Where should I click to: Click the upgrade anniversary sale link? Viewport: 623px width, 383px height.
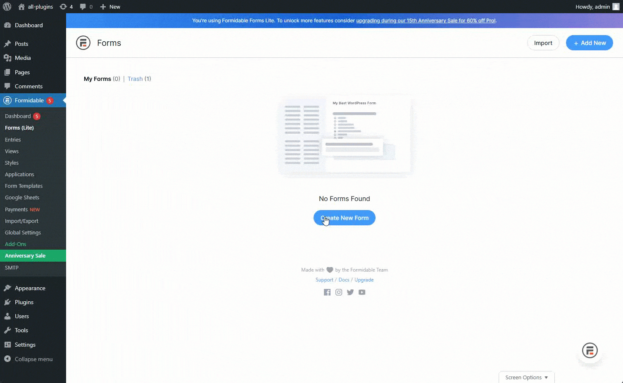pos(426,21)
